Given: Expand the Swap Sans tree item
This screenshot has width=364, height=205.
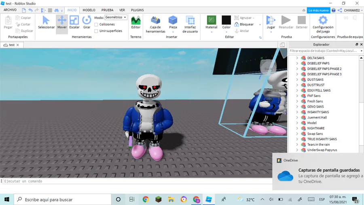Looking at the screenshot, I should coord(297,134).
